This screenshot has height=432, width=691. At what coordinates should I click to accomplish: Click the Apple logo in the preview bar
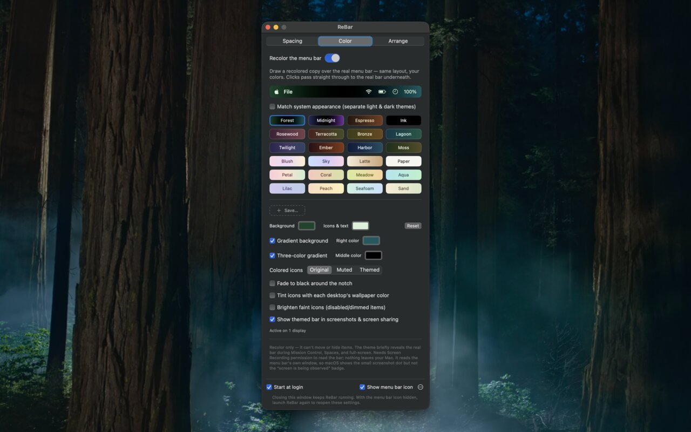(276, 92)
